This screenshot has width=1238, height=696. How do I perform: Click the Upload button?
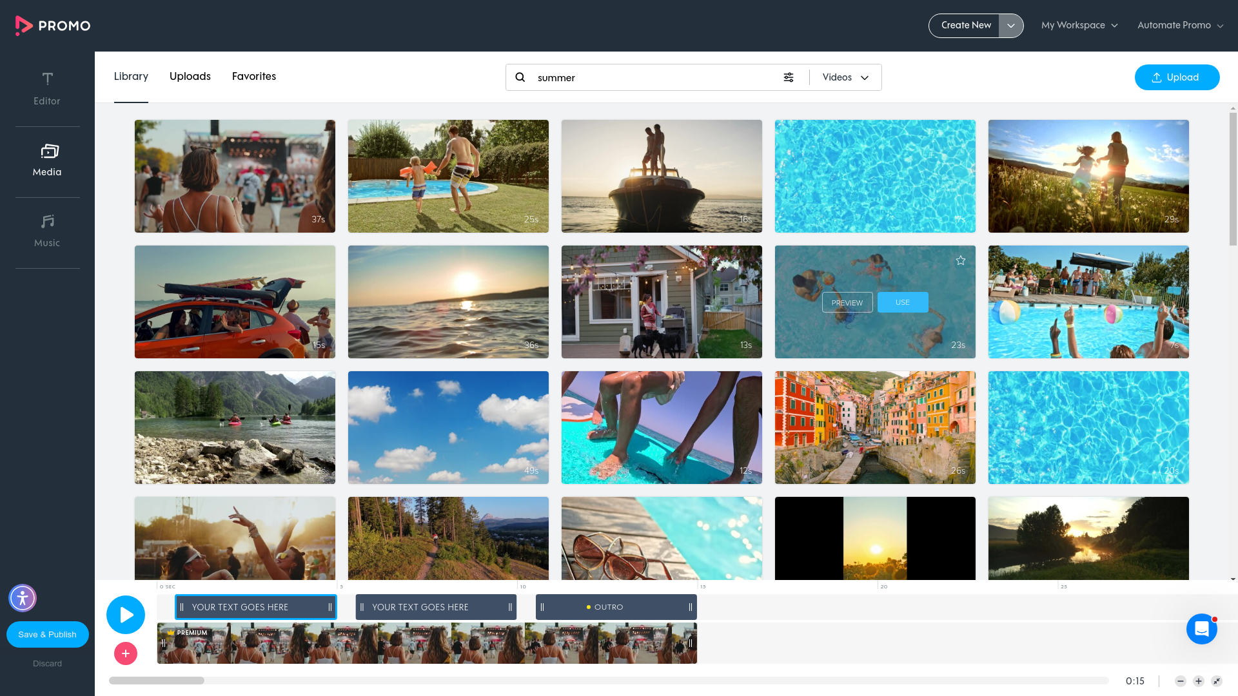pos(1177,77)
